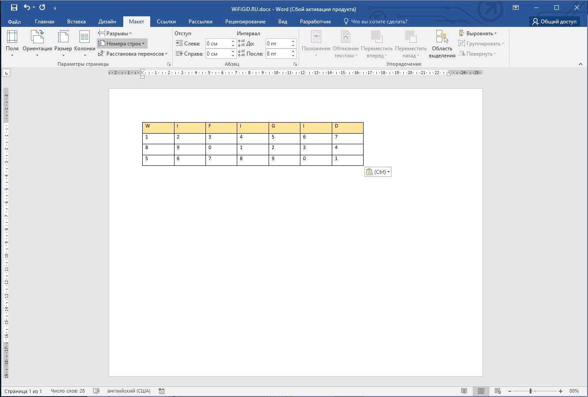Click the header cell containing D
Image resolution: width=588 pixels, height=397 pixels.
click(x=347, y=128)
